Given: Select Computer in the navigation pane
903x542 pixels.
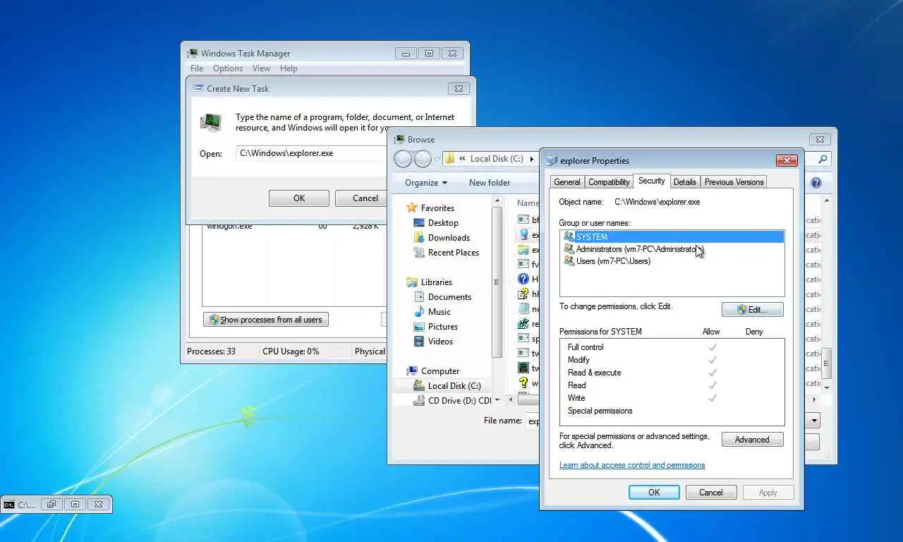Looking at the screenshot, I should click(x=440, y=371).
